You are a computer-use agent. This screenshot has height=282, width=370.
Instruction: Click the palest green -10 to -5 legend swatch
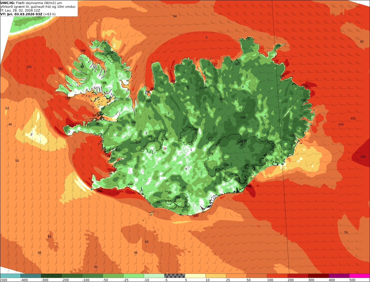pos(154,276)
